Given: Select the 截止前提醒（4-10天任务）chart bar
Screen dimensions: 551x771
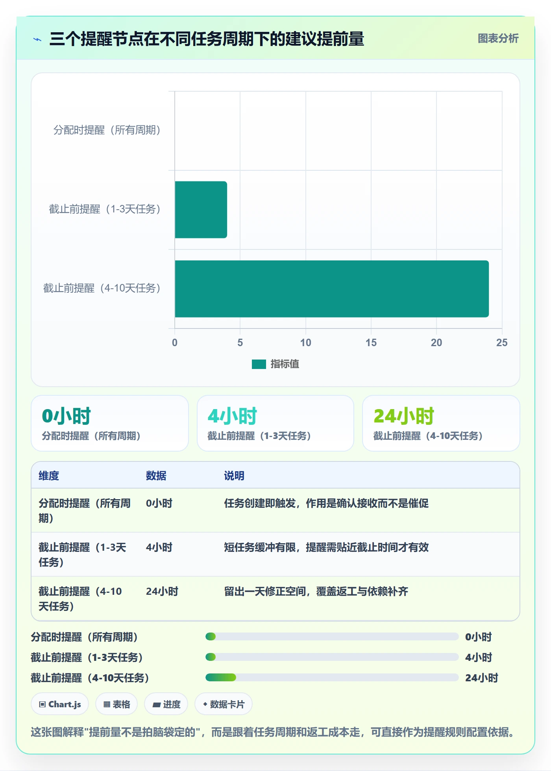Looking at the screenshot, I should point(332,289).
